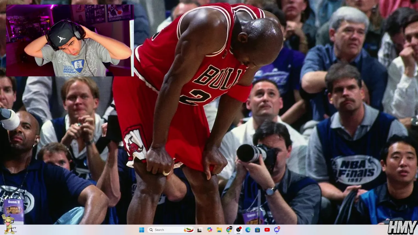Open Task View from the taskbar

pos(200,230)
